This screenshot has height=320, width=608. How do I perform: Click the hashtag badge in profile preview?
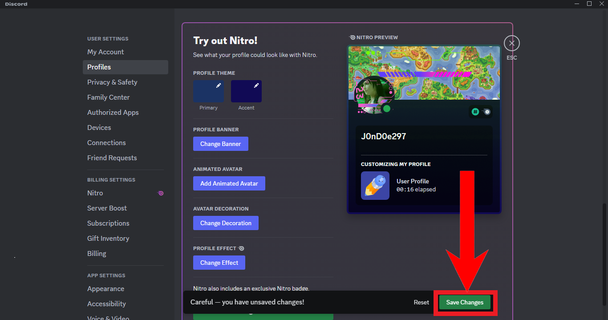pyautogui.click(x=475, y=112)
